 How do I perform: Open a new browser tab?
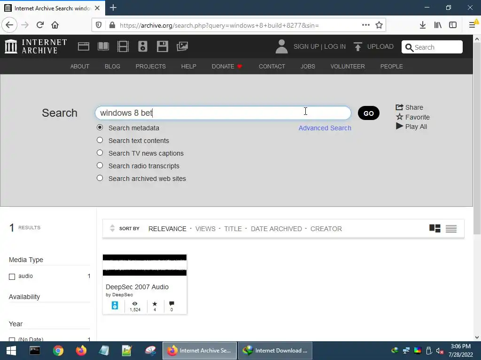point(113,7)
